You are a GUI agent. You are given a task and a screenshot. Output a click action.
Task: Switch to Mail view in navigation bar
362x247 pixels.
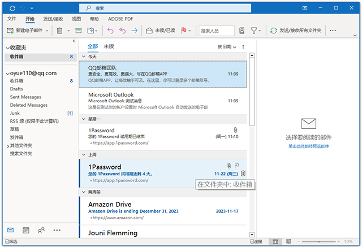[x=10, y=230]
